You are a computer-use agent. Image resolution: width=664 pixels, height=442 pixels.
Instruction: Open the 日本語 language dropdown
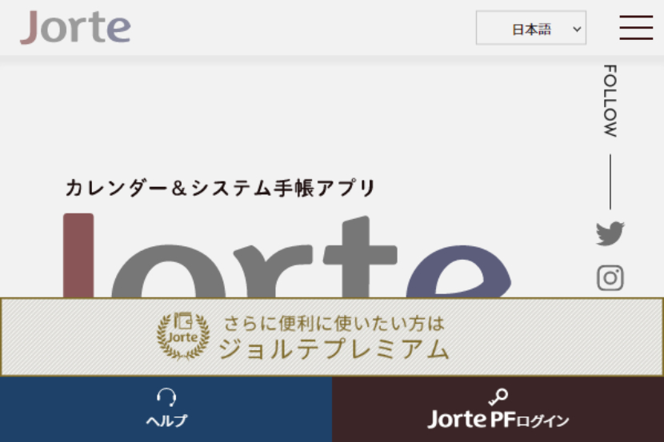coord(530,29)
